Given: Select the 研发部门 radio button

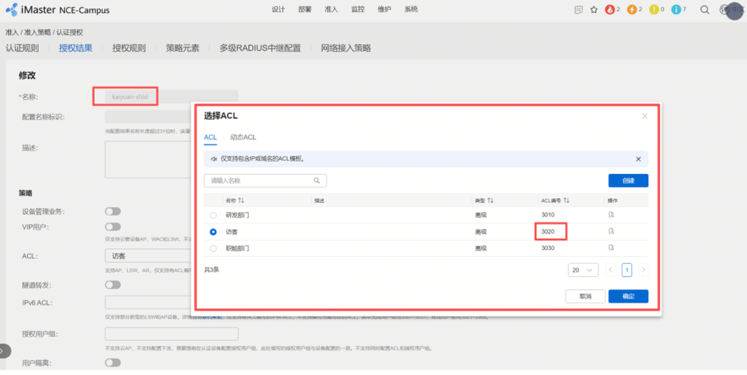Looking at the screenshot, I should tap(213, 215).
